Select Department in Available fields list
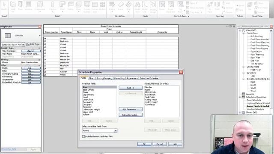This screenshot has width=274, height=154. click(x=88, y=95)
